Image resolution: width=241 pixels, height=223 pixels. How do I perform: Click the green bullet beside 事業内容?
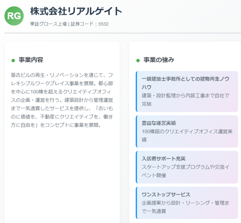point(13,61)
